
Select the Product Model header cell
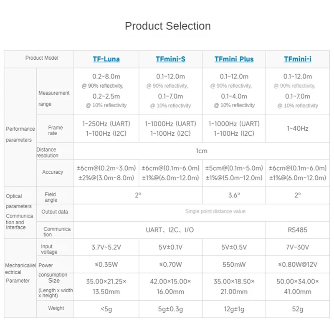(42, 58)
